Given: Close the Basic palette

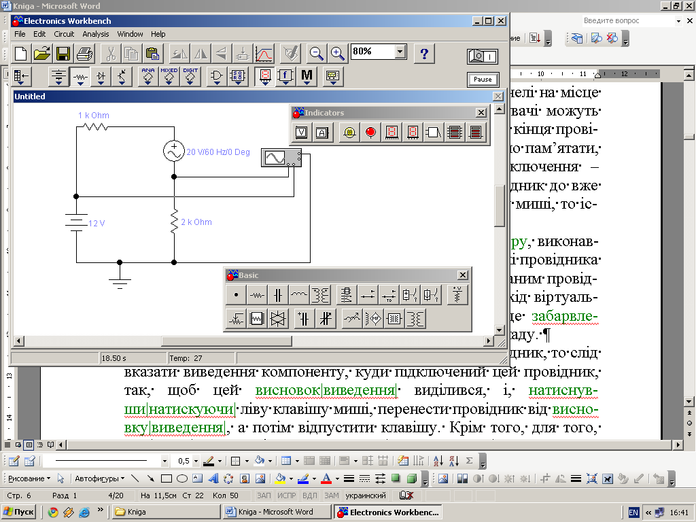Looking at the screenshot, I should [x=462, y=275].
